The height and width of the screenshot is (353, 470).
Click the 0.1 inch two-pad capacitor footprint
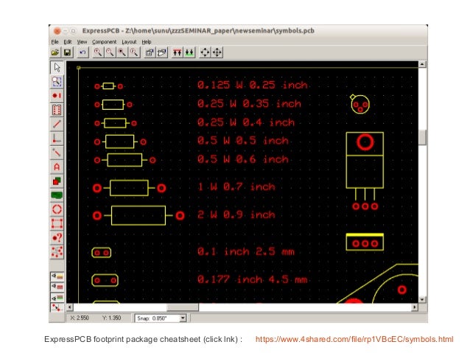click(102, 253)
